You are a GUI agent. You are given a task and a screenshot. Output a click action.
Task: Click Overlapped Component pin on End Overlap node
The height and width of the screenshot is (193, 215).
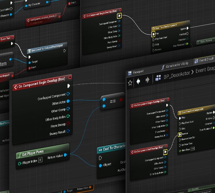click(x=165, y=157)
